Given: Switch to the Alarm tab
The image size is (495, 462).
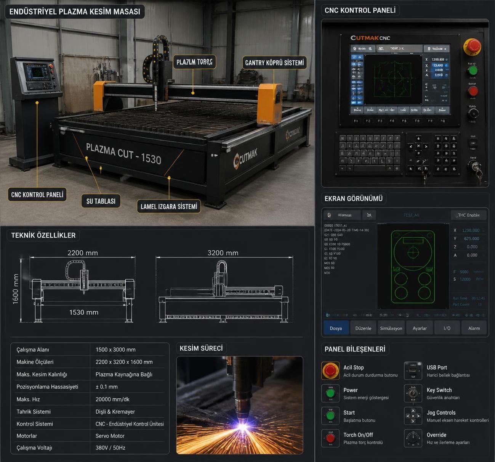Looking at the screenshot, I should tap(474, 328).
